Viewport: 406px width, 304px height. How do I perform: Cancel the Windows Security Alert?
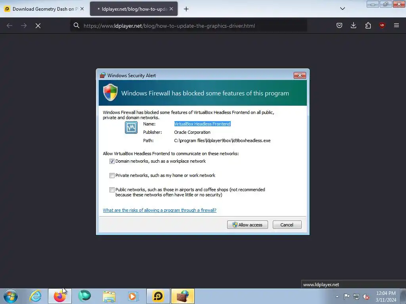click(287, 225)
